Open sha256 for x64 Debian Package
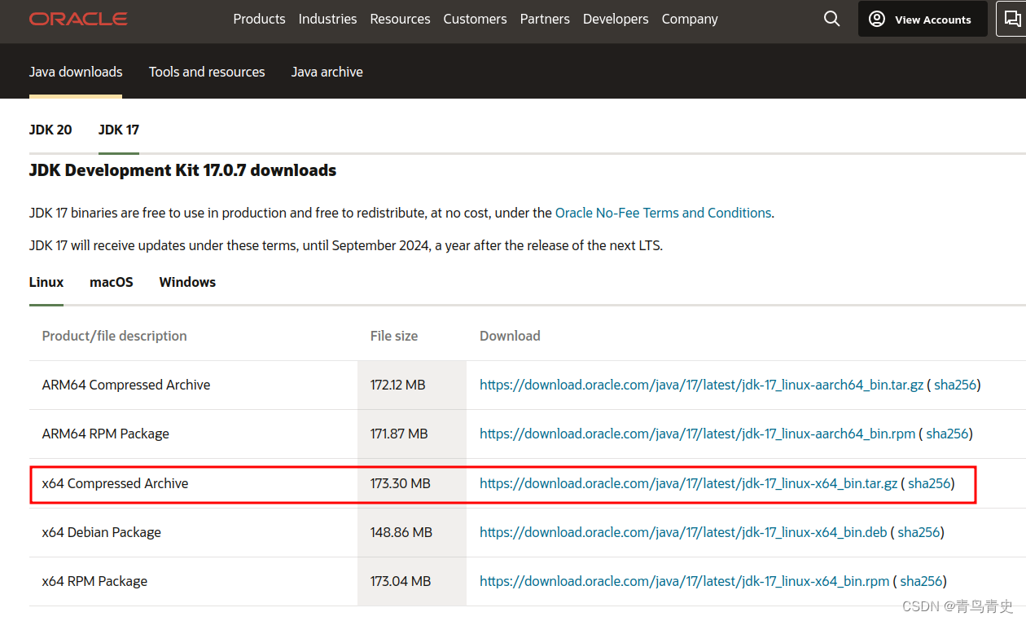1026x621 pixels. click(919, 532)
